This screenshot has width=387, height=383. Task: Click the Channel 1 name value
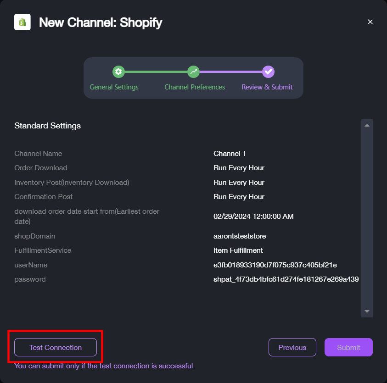click(230, 153)
